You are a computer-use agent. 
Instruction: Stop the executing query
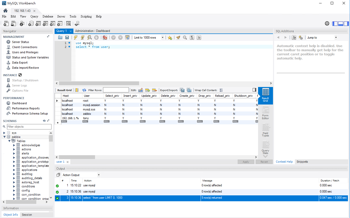tap(96, 38)
